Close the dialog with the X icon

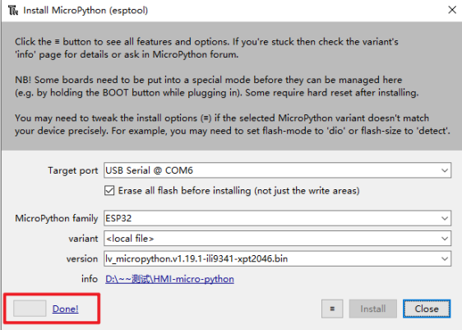[x=452, y=10]
